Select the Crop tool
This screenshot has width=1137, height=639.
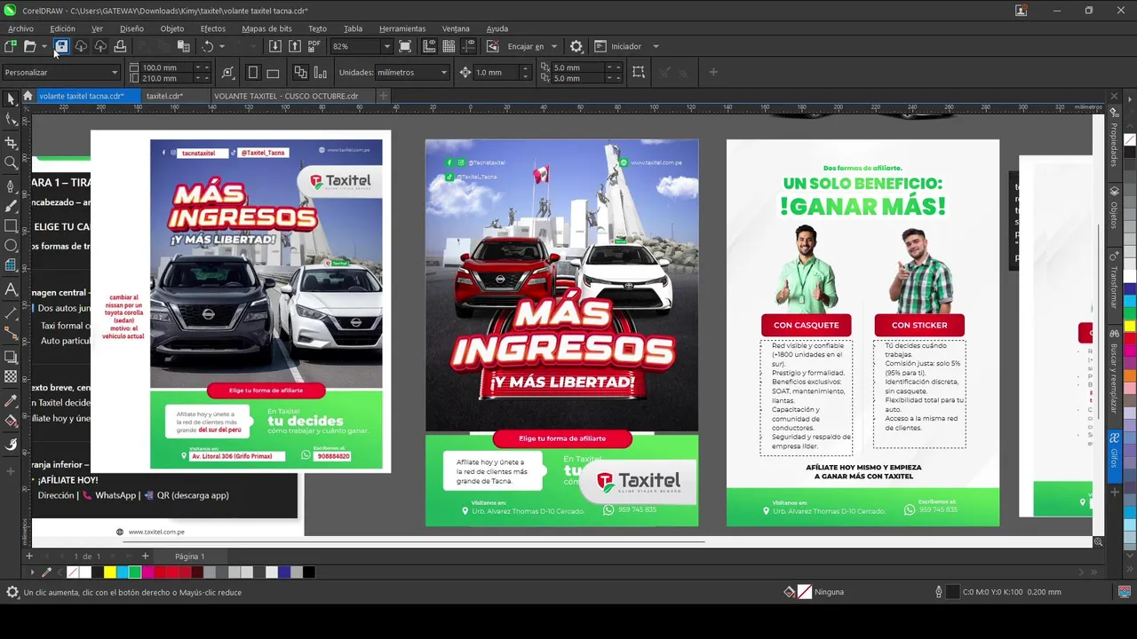pyautogui.click(x=11, y=142)
